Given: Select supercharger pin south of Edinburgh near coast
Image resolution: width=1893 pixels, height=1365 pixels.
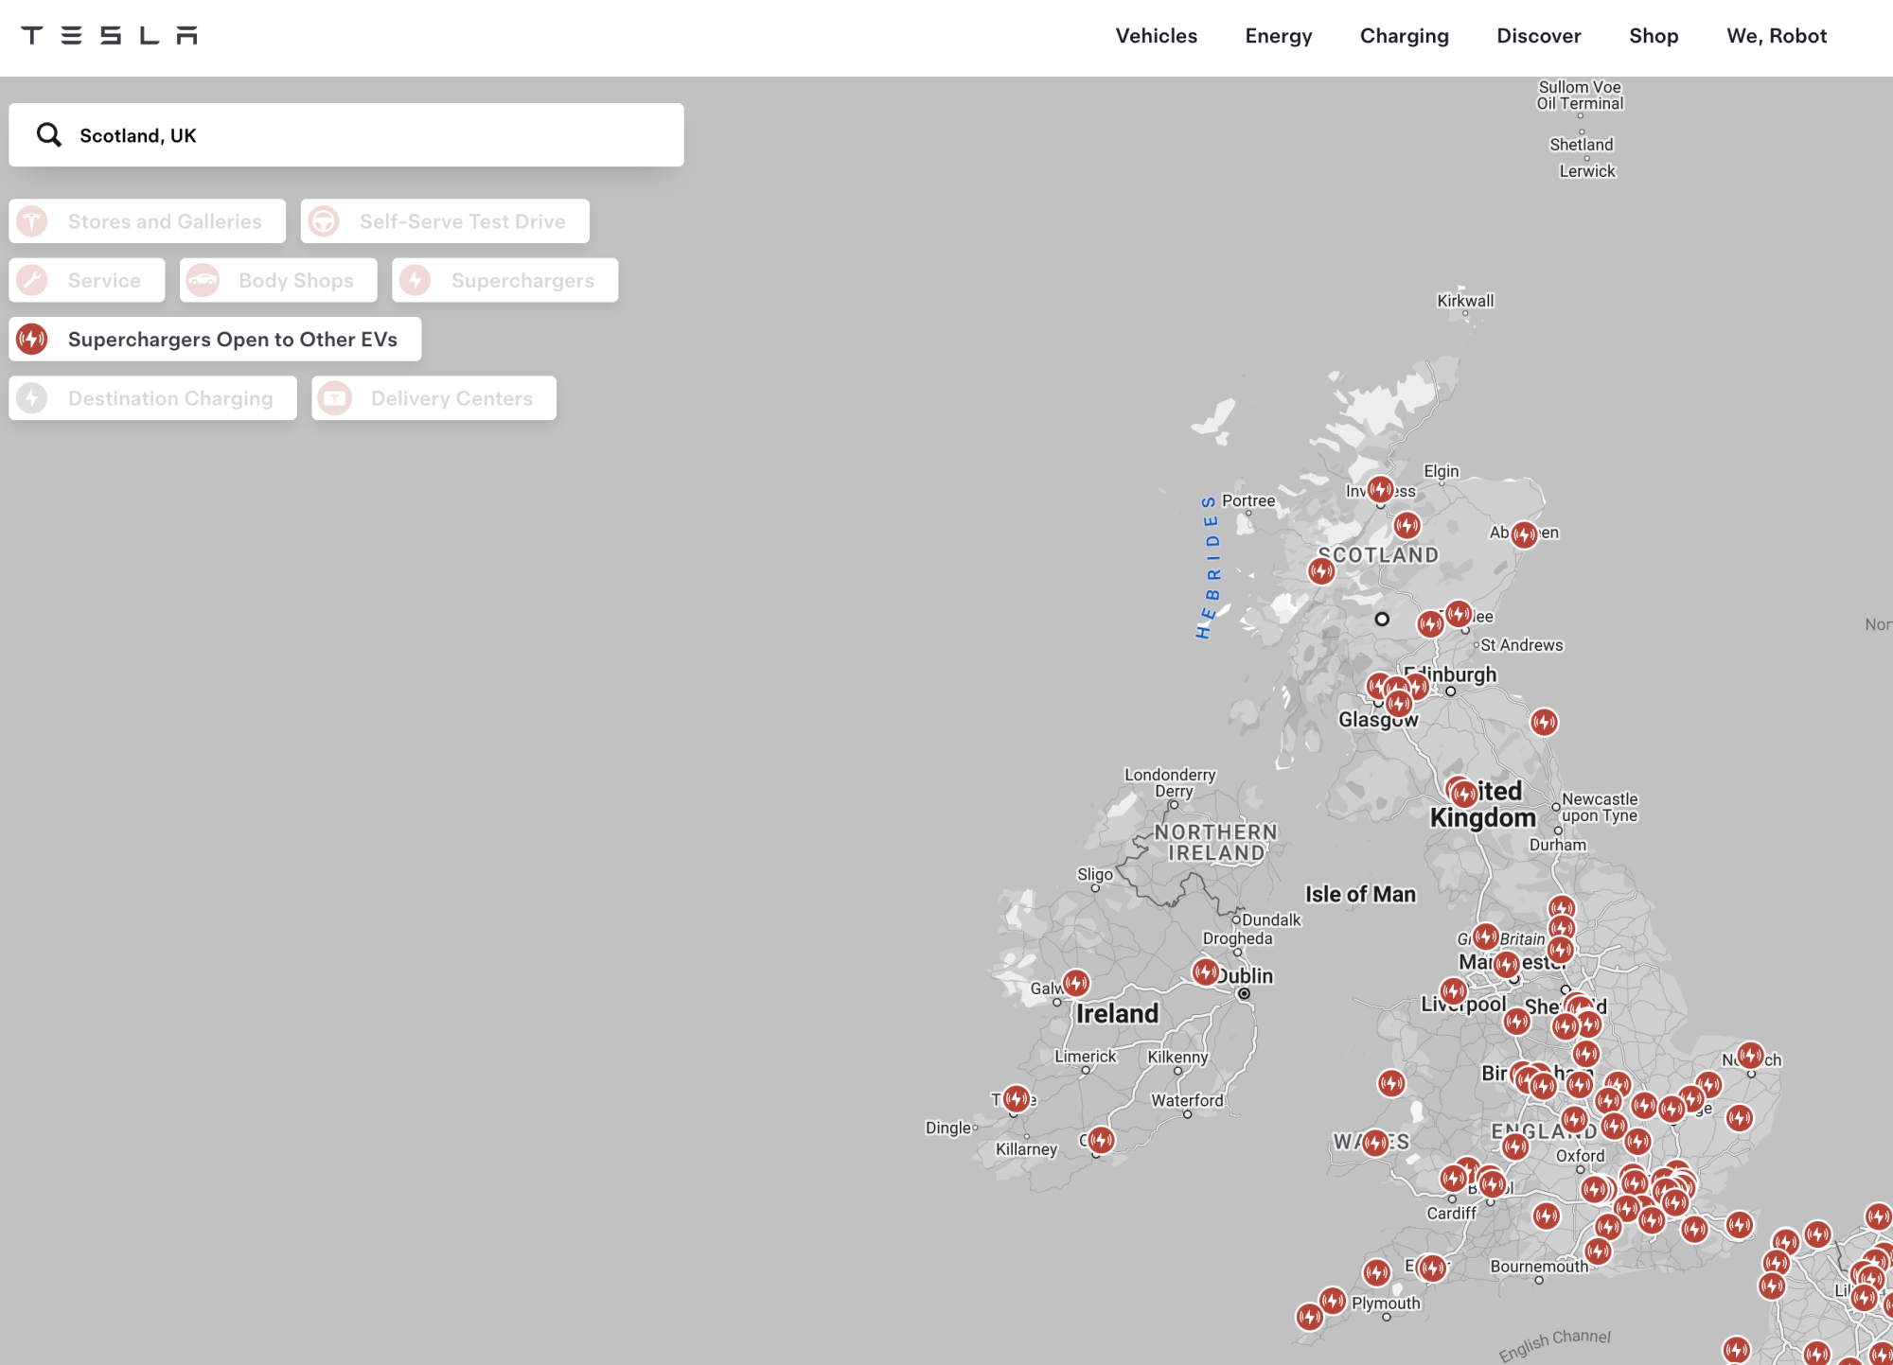Looking at the screenshot, I should [x=1544, y=723].
